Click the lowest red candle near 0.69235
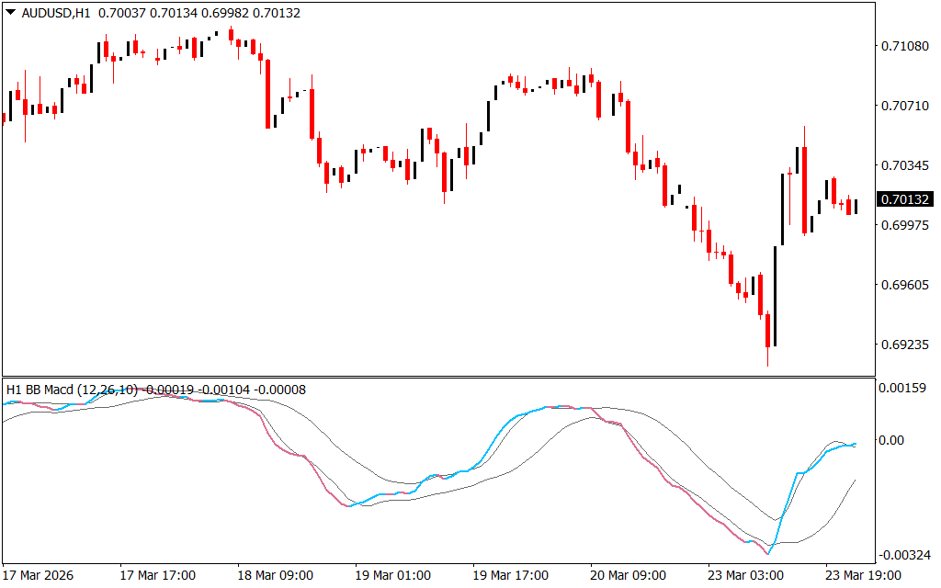 767,333
